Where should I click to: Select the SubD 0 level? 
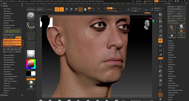click(x=5, y=37)
